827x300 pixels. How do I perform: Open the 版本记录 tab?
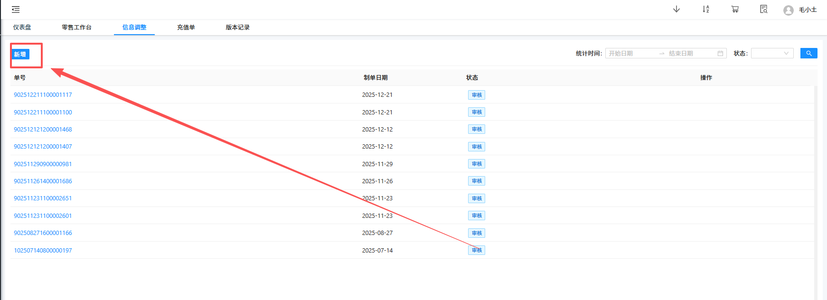tap(237, 28)
